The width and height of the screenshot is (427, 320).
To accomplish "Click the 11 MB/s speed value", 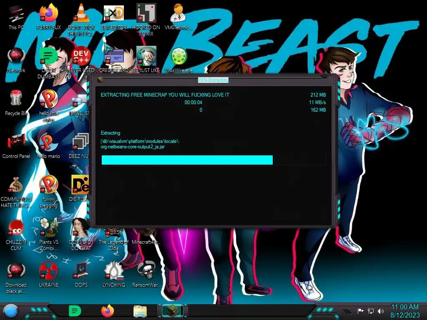I will click(317, 102).
